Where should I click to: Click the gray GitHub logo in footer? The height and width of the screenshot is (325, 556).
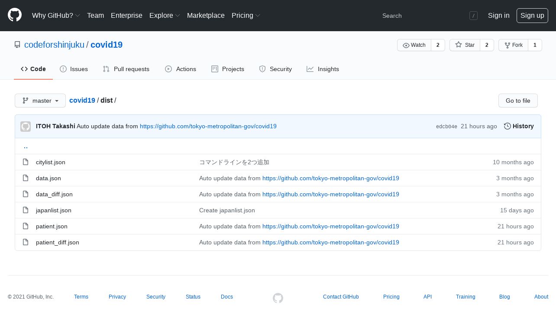[278, 298]
